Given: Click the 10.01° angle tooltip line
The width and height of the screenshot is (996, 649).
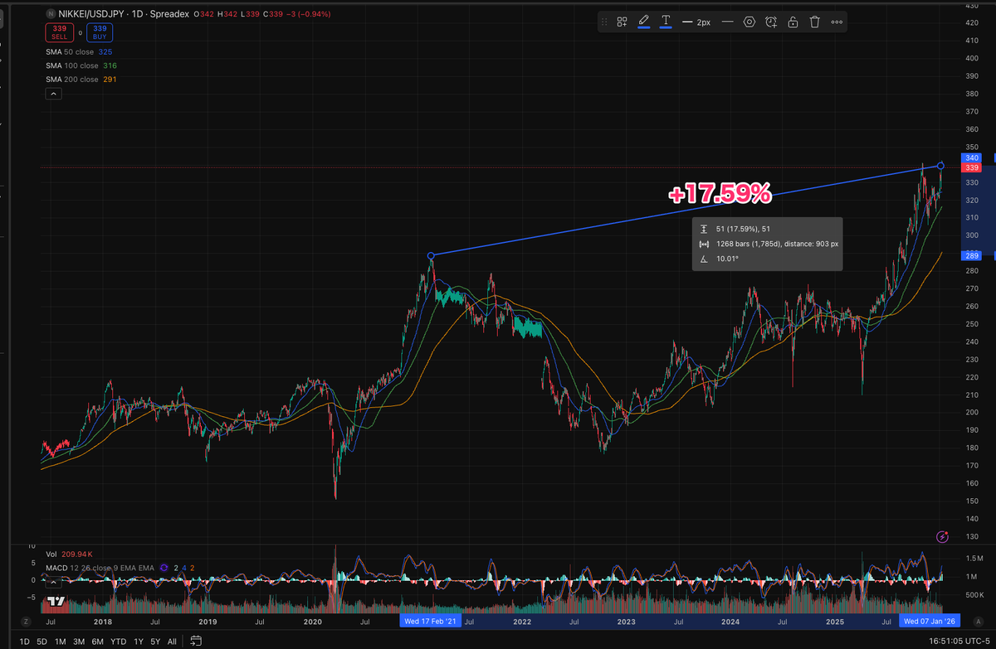Looking at the screenshot, I should [x=720, y=259].
